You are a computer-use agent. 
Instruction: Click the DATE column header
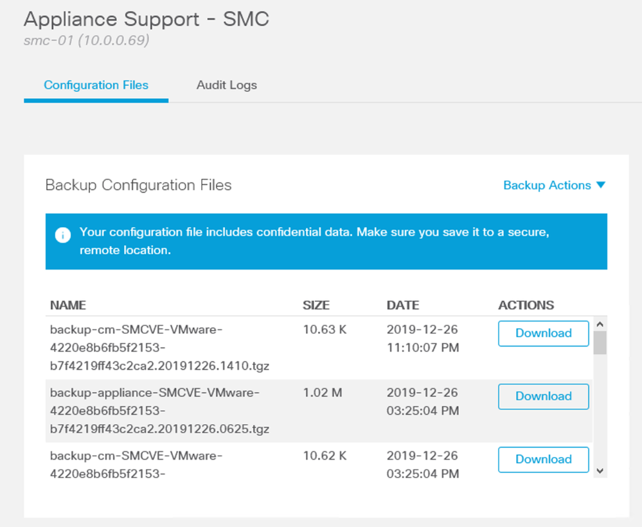403,306
